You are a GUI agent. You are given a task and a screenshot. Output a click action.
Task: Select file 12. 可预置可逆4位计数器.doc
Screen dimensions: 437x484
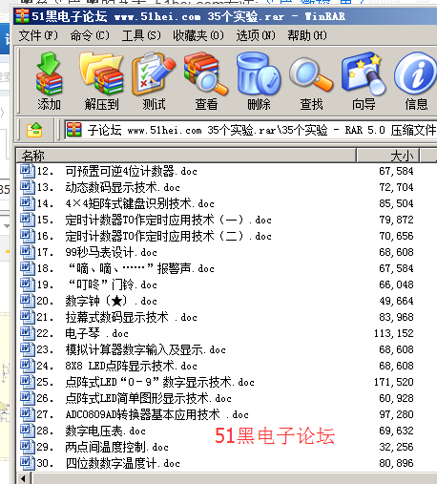(x=108, y=171)
